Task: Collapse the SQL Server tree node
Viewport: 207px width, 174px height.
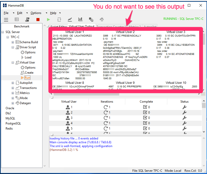Action: 3,32
